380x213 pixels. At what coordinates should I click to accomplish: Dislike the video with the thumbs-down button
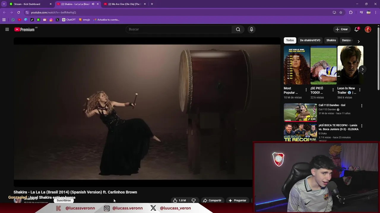(194, 200)
